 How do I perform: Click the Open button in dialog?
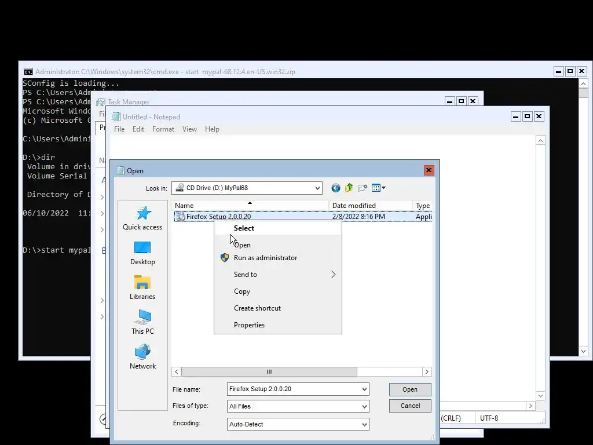tap(410, 389)
